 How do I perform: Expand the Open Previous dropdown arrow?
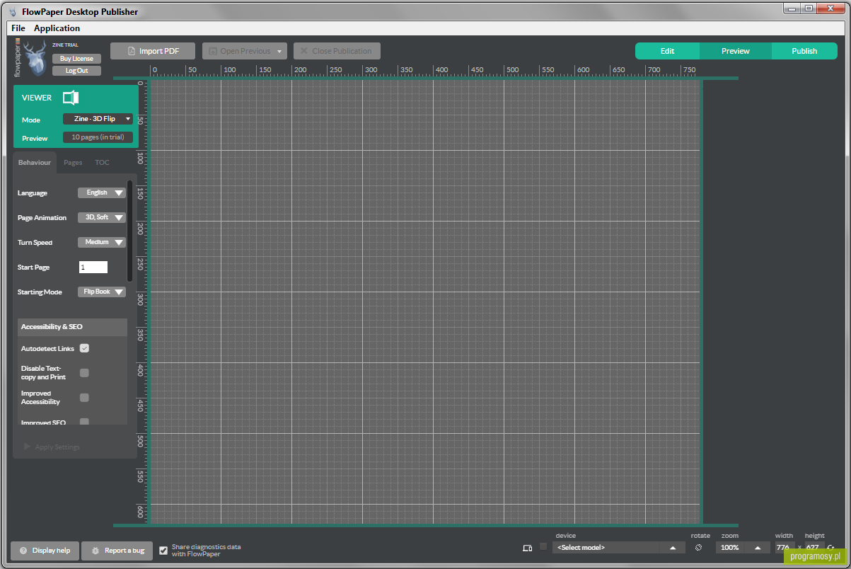point(280,51)
